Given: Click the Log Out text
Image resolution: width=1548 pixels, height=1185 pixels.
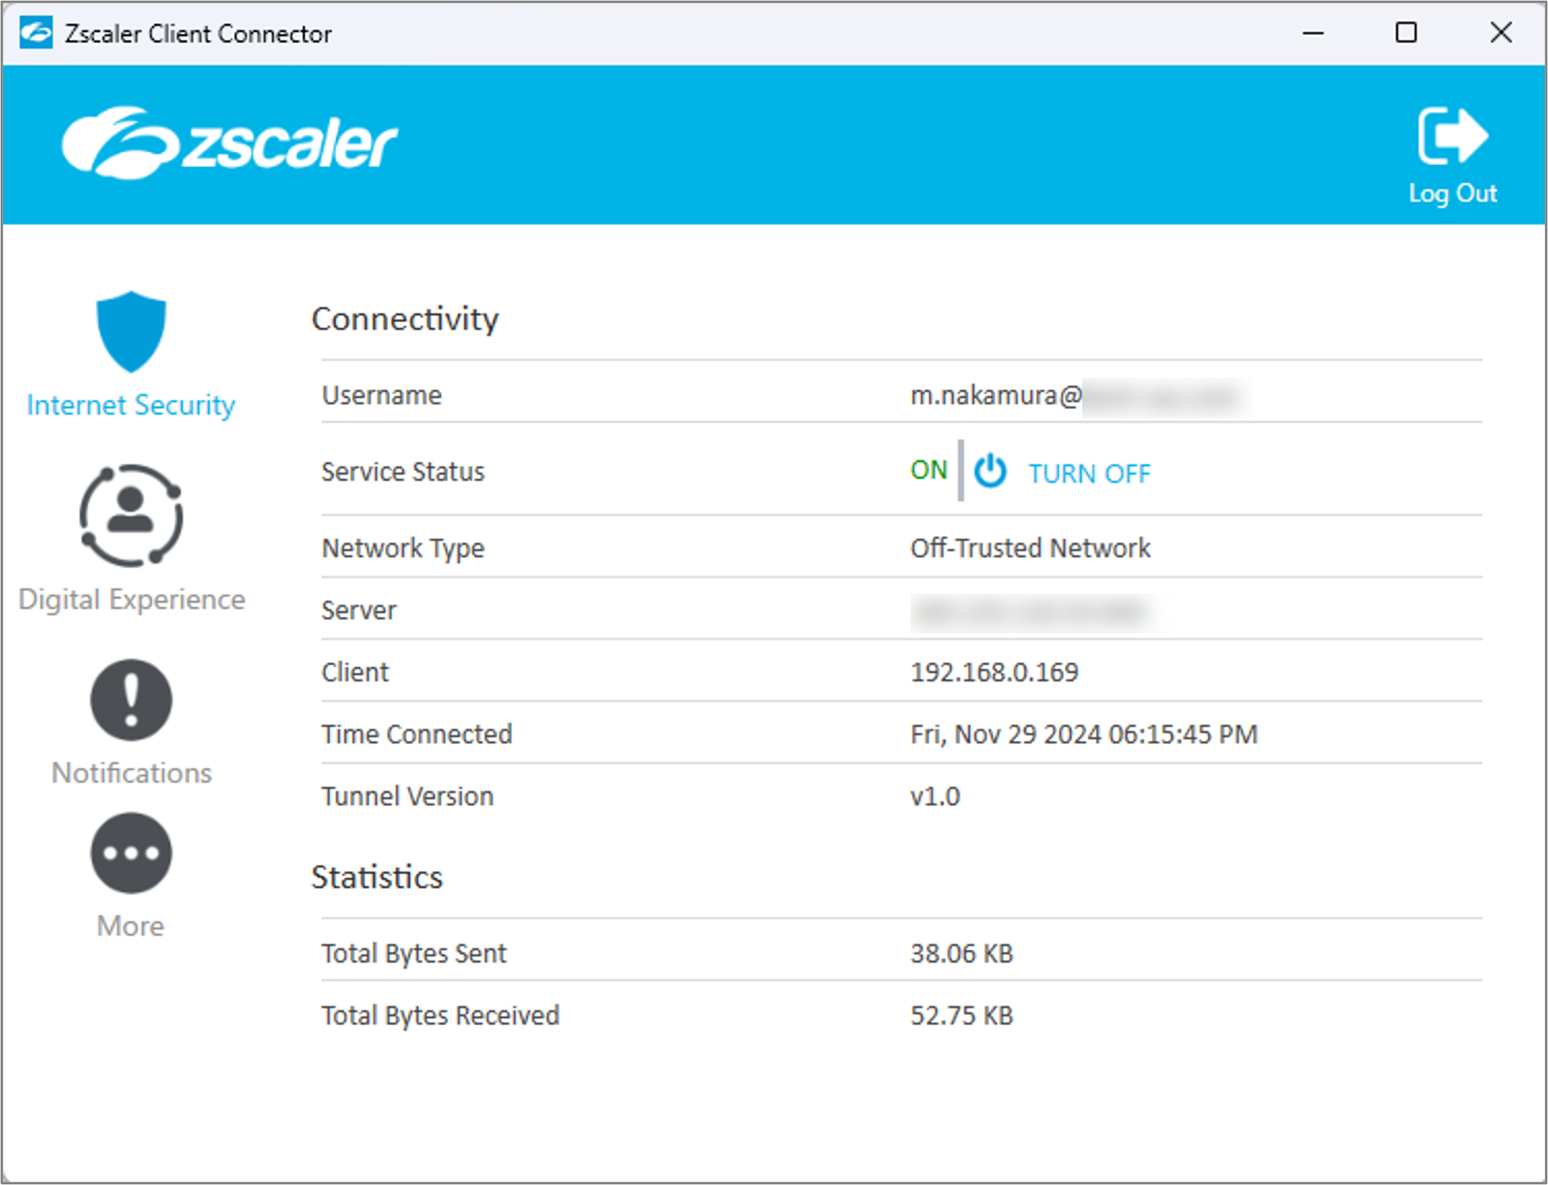Looking at the screenshot, I should (x=1452, y=193).
